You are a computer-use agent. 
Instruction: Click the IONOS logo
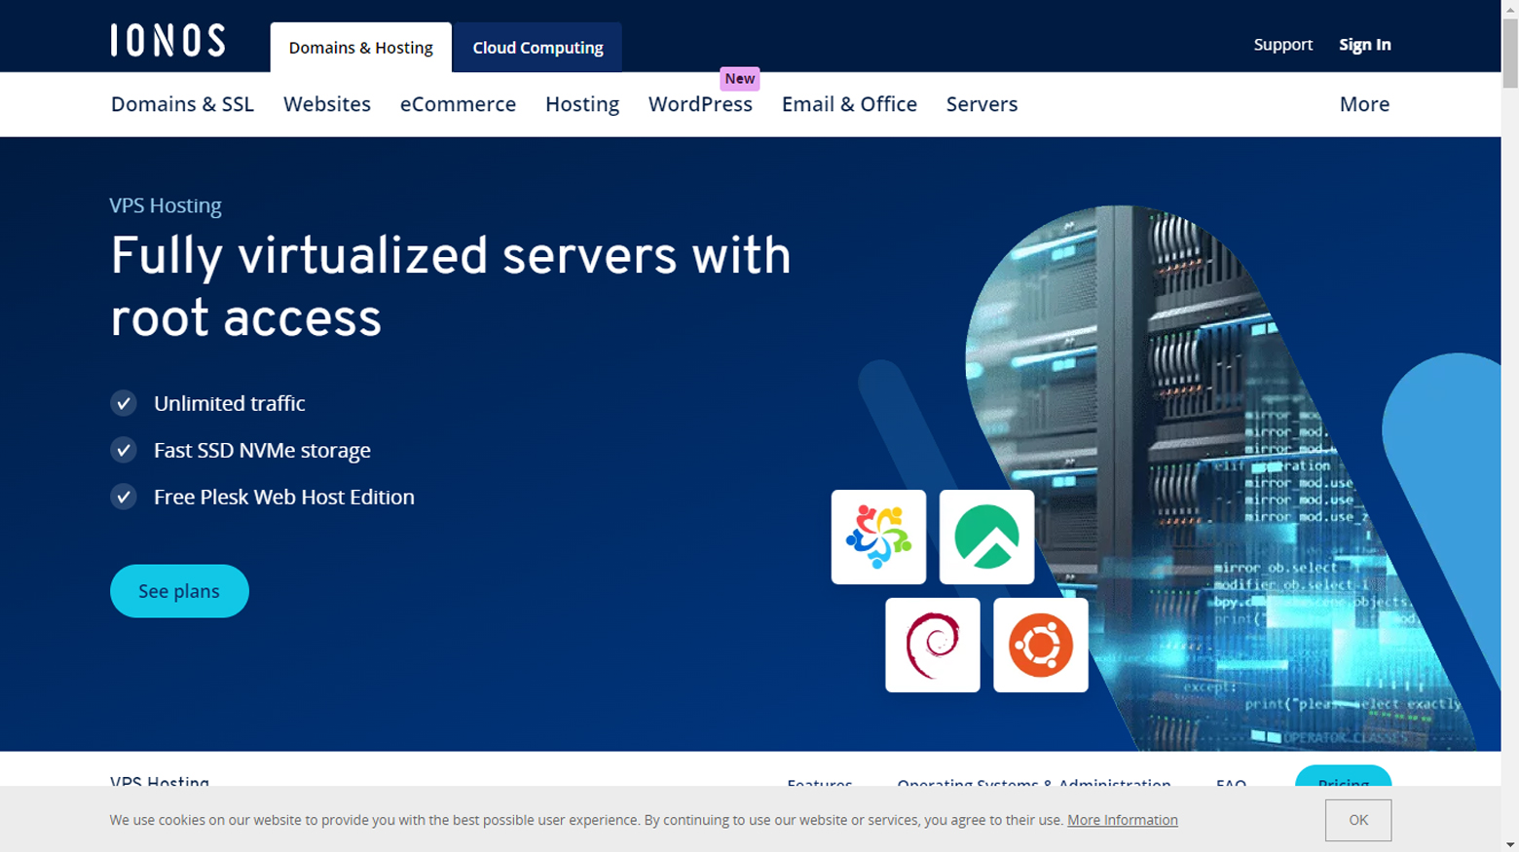(x=167, y=40)
